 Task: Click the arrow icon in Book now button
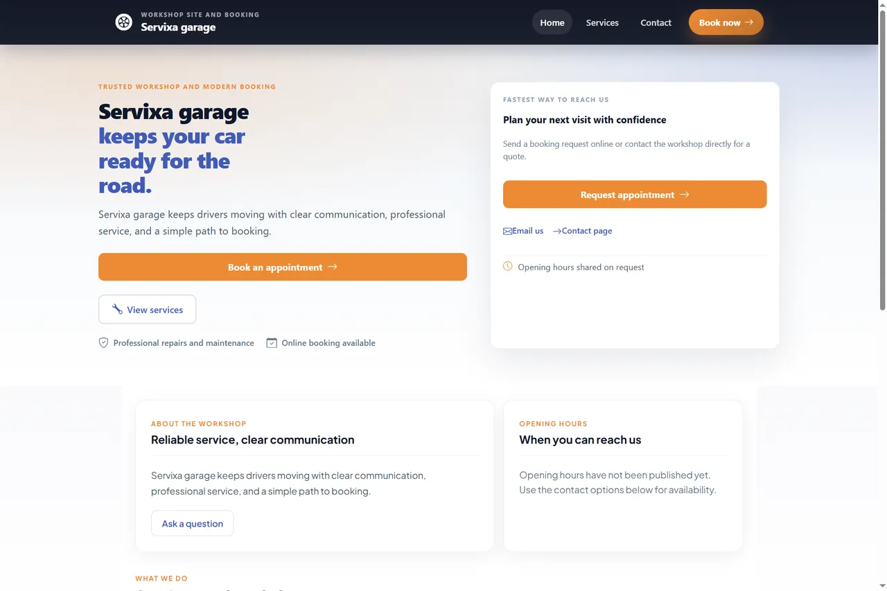coord(749,22)
